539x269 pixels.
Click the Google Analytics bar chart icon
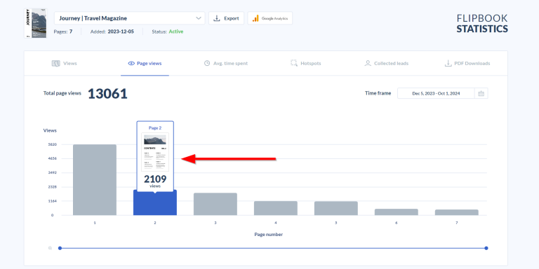tap(255, 18)
